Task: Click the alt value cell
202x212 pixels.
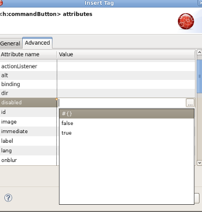Action: [x=126, y=75]
